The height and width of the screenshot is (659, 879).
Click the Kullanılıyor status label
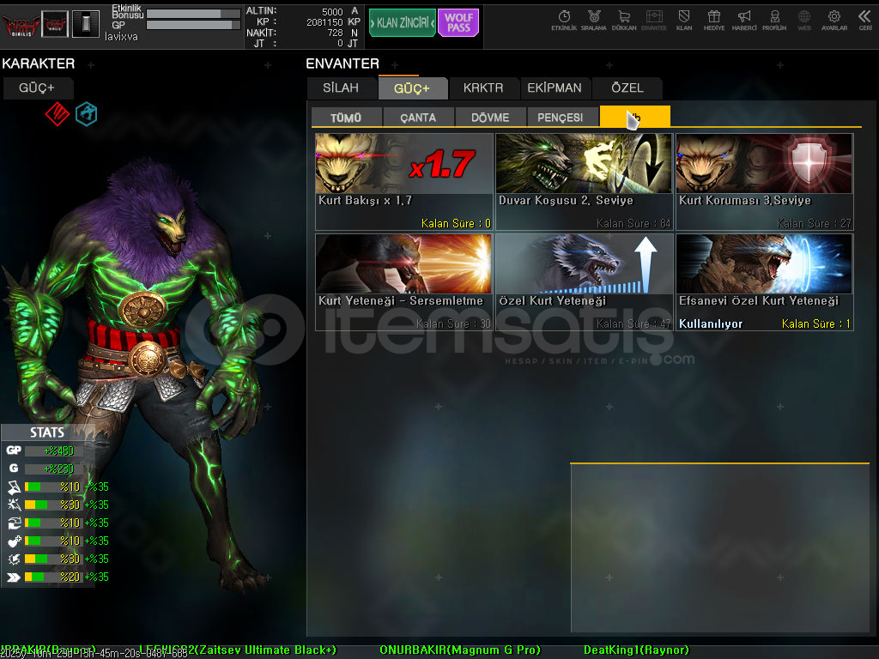(x=711, y=323)
